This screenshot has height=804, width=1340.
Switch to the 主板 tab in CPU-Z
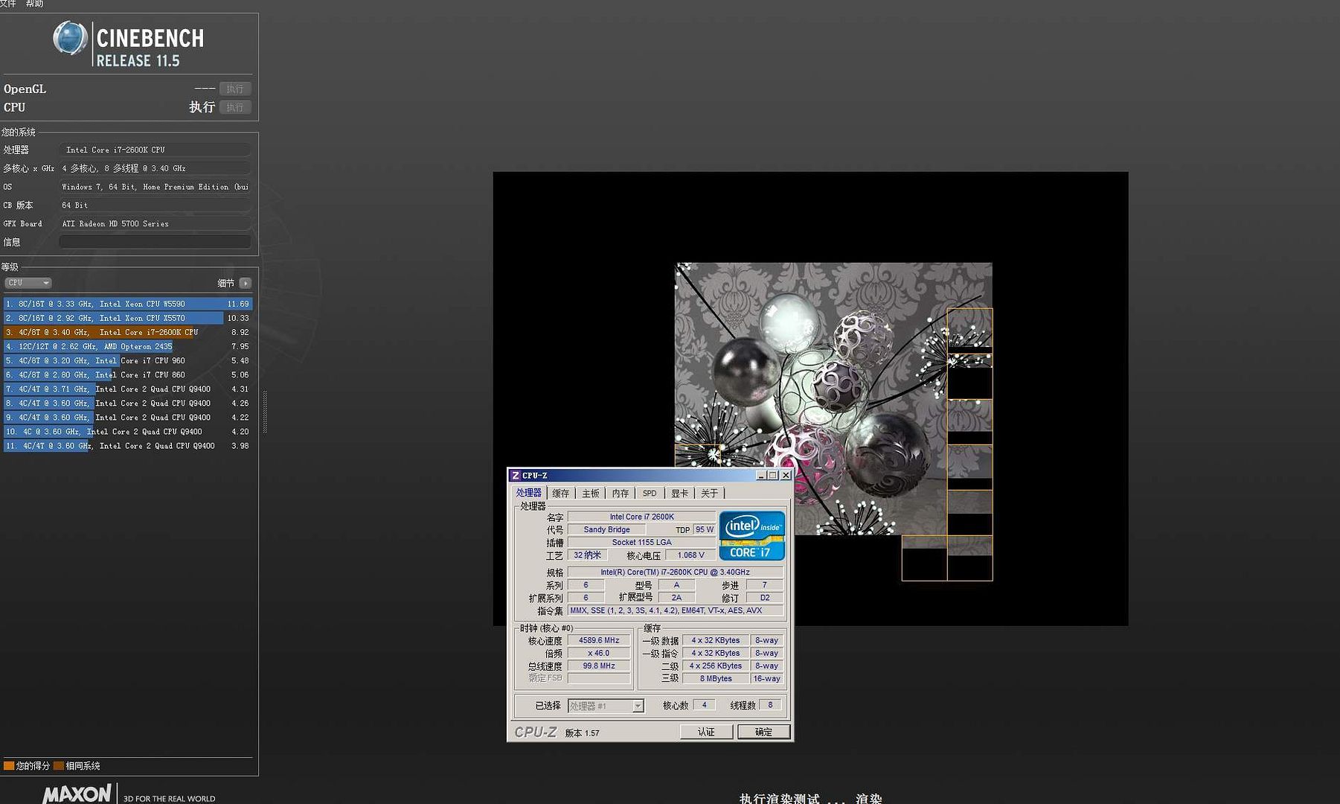(x=590, y=494)
